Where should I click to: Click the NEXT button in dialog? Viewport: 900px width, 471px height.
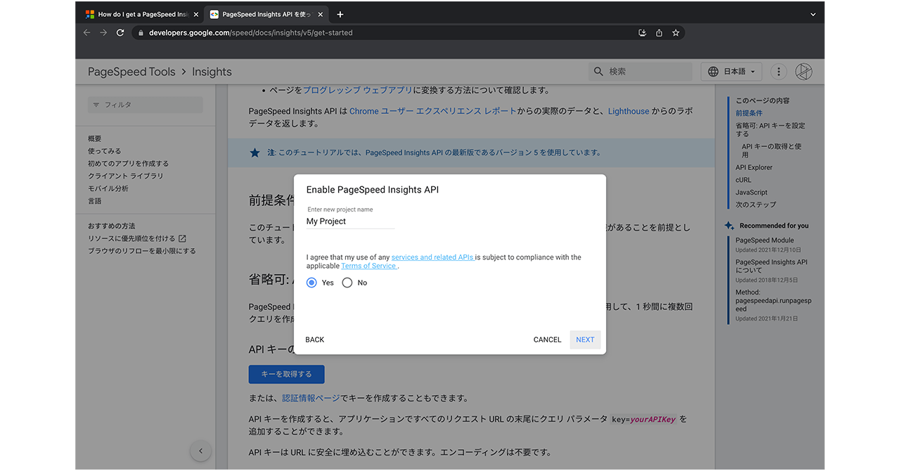[585, 340]
